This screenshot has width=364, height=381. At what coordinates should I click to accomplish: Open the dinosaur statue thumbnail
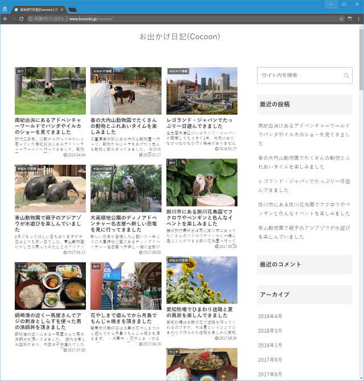(x=126, y=188)
